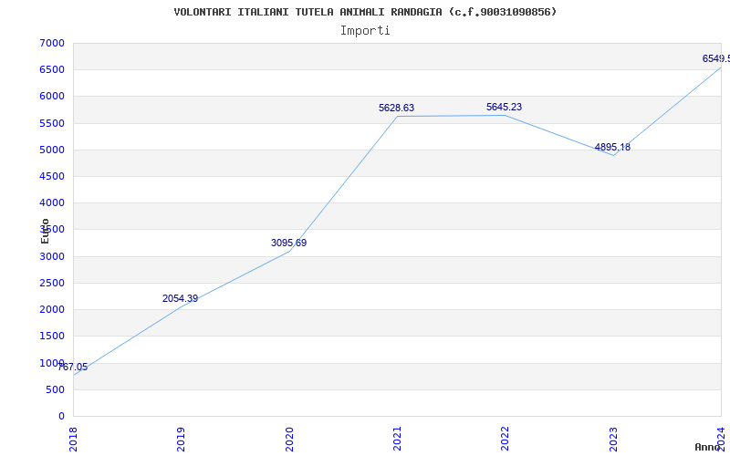The image size is (730, 456).
Task: Click the 2023 x-axis label
Action: point(613,439)
